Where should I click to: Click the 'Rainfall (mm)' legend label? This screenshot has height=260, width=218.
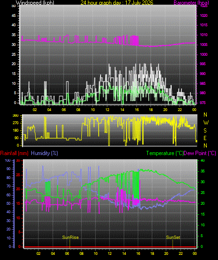(x=14, y=153)
